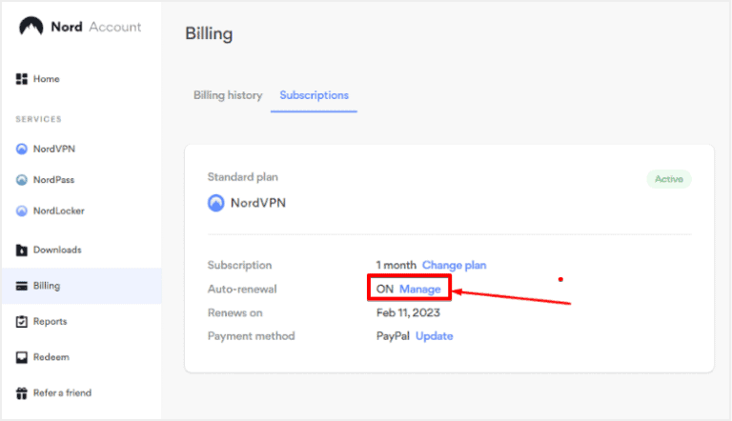Open the Home dashboard icon
The height and width of the screenshot is (421, 732).
tap(22, 78)
